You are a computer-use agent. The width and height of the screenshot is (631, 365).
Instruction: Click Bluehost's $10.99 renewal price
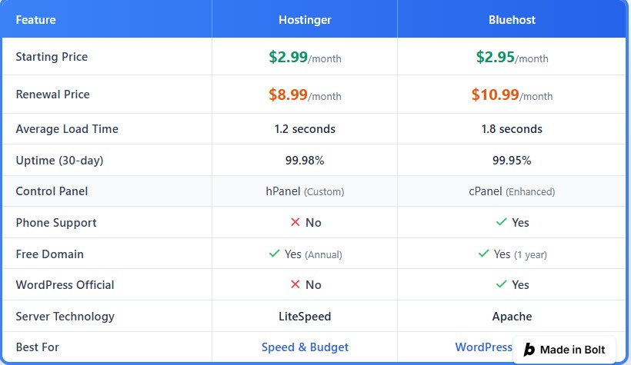[x=496, y=95]
